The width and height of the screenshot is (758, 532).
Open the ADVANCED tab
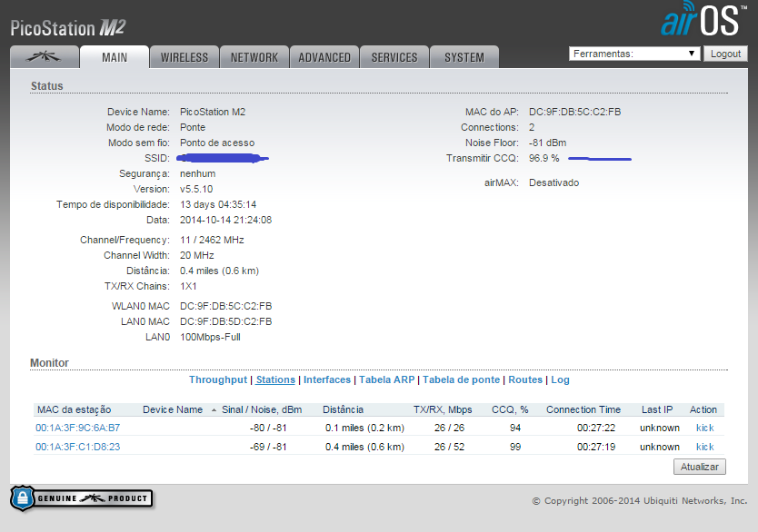click(x=324, y=57)
